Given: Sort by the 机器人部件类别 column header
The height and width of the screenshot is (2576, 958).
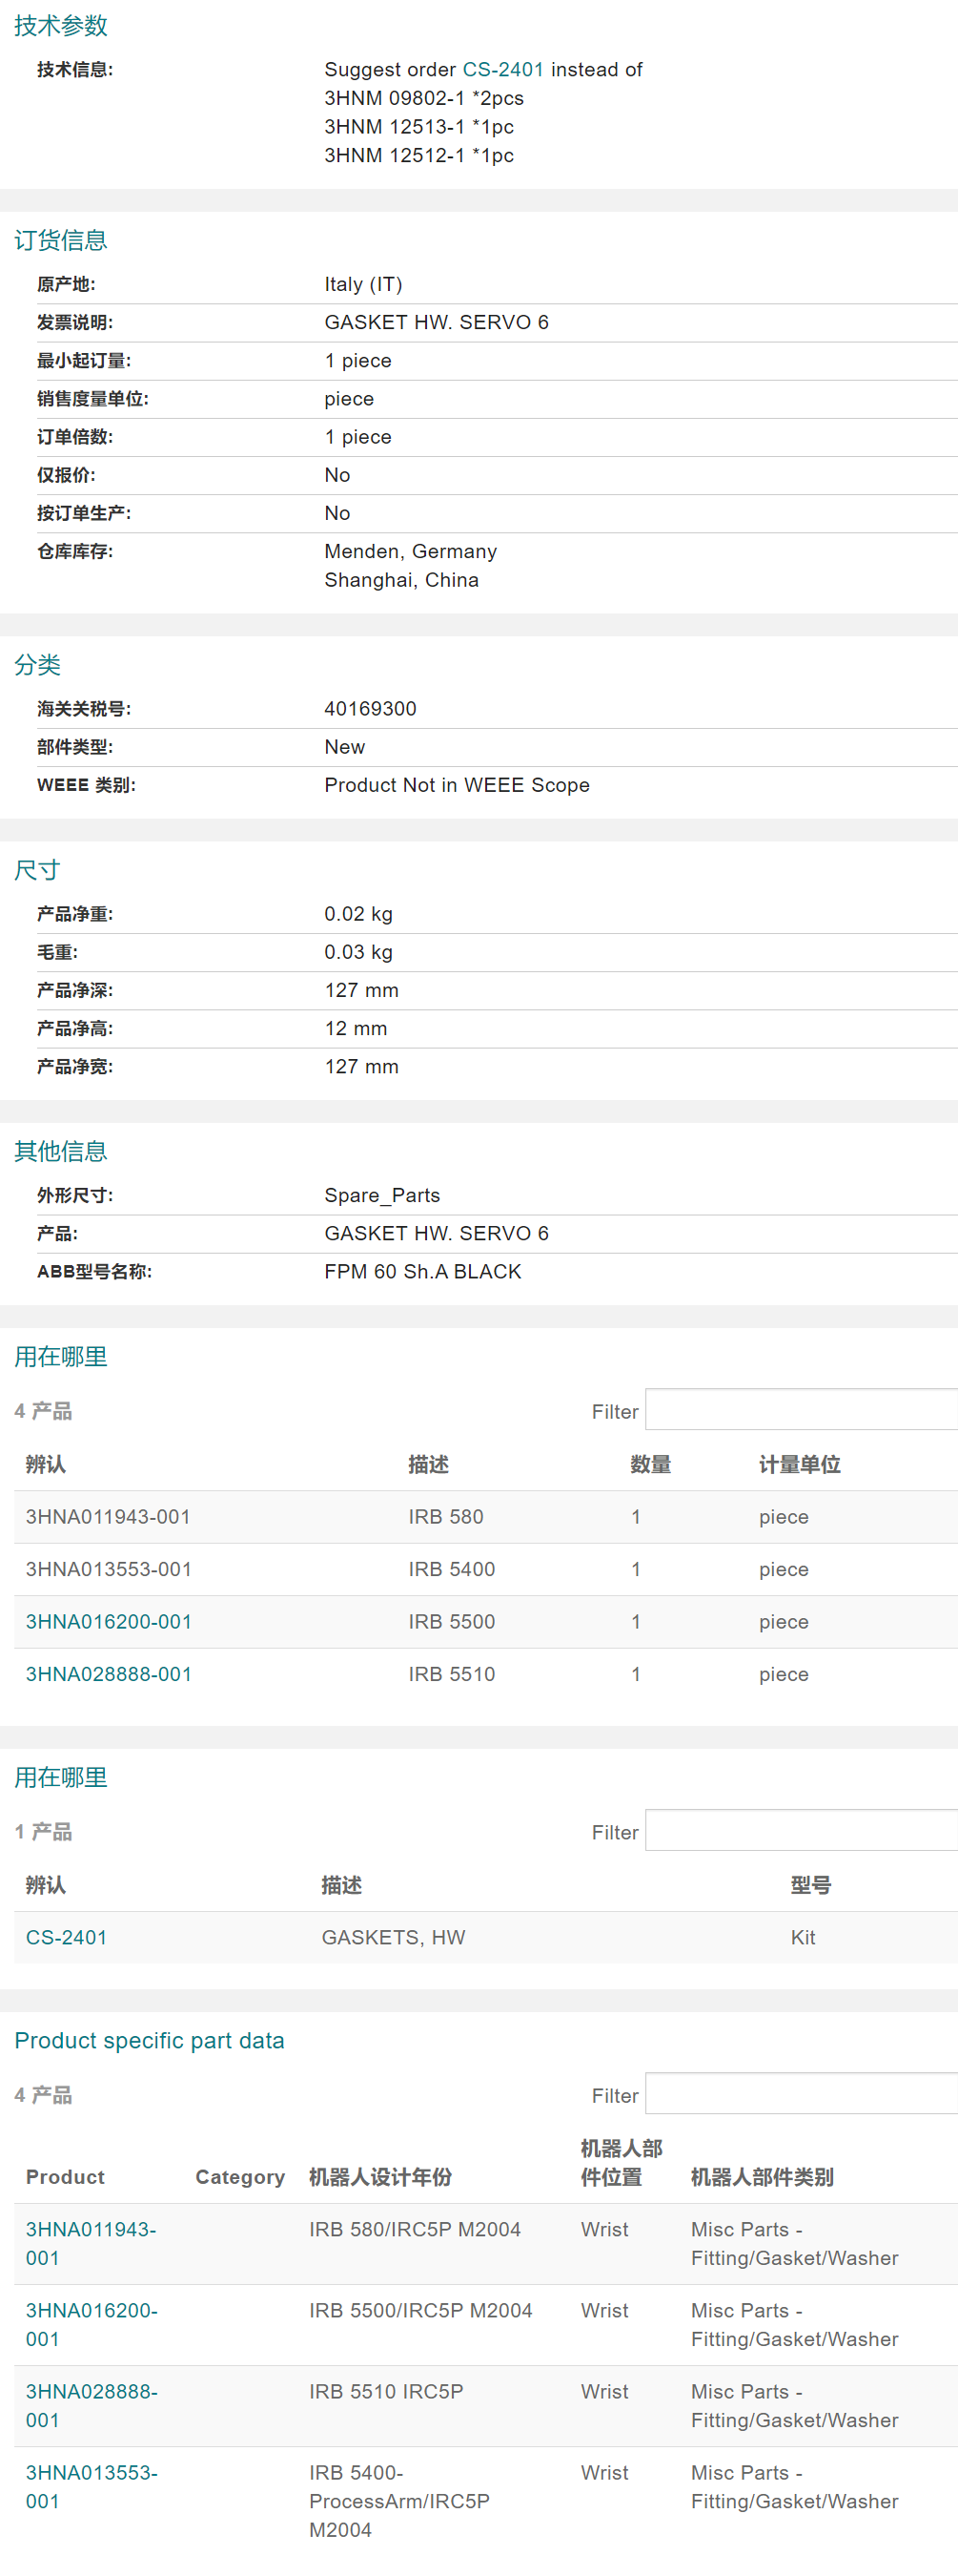Looking at the screenshot, I should pos(762,2176).
